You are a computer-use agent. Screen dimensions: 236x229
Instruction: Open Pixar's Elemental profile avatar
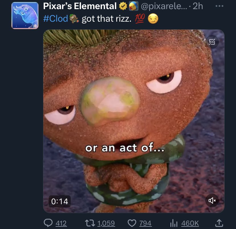(25, 15)
